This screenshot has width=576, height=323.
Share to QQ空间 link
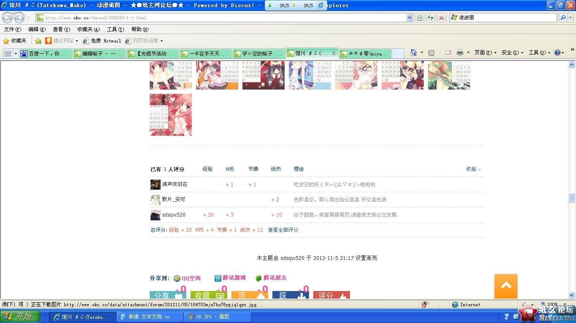(x=191, y=278)
